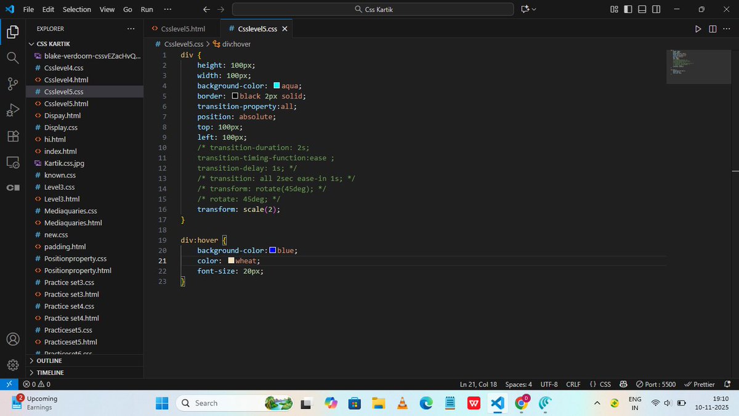Toggle the Secondary Side Bar

[656, 9]
